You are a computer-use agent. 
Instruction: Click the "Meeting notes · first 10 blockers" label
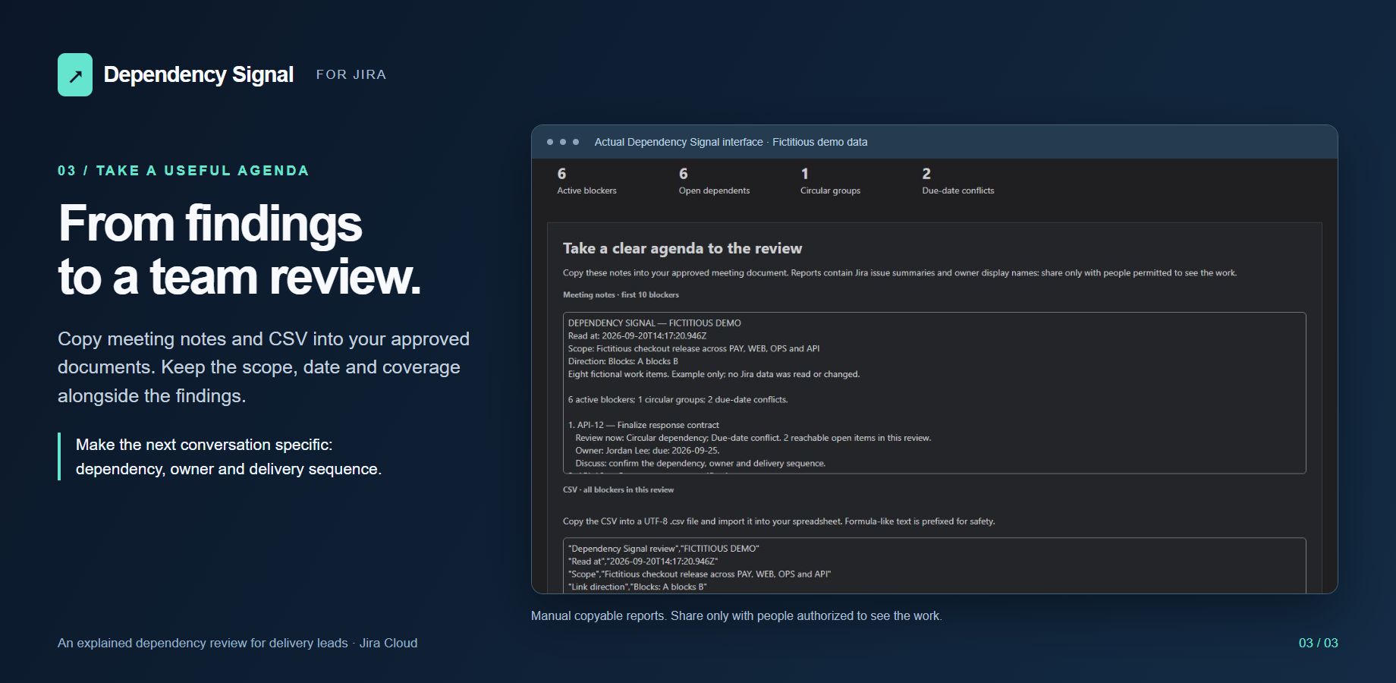[621, 294]
